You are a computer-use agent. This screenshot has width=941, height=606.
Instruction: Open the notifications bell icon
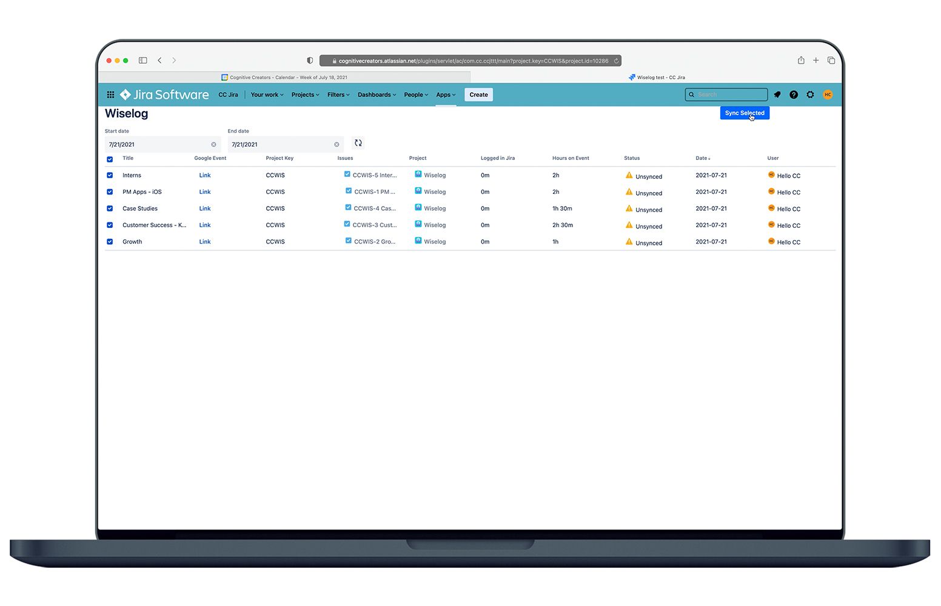coord(777,95)
